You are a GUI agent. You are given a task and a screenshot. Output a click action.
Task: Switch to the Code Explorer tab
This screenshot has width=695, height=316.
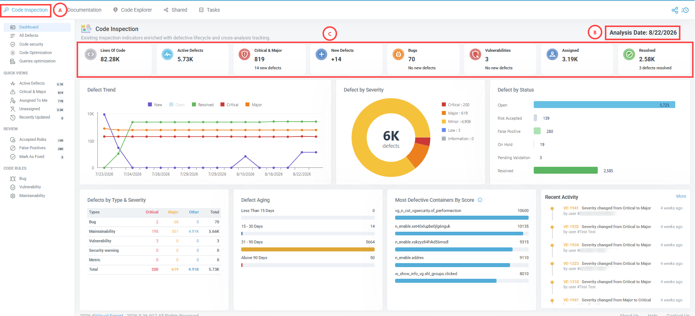point(132,10)
